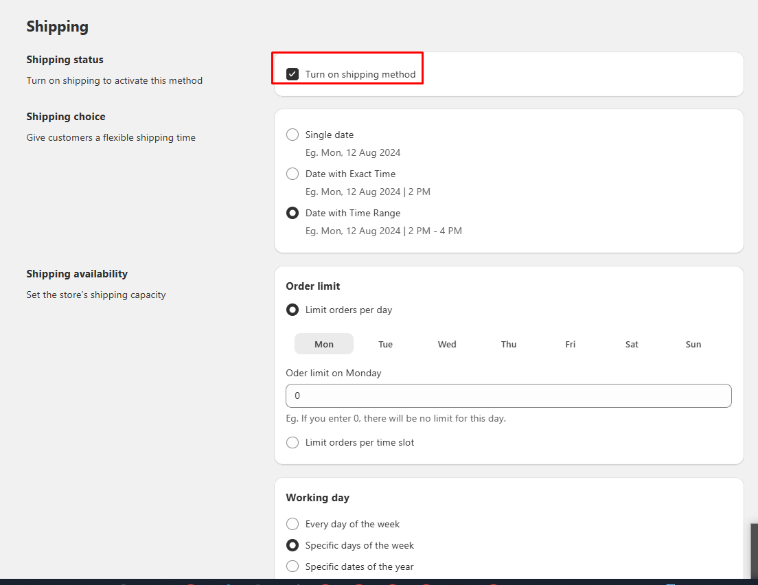
Task: Select Date with Time Range radio
Action: pos(292,213)
